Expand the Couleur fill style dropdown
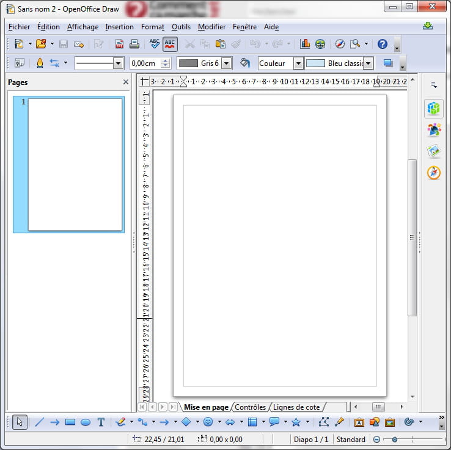Viewport: 451px width, 450px height. pos(298,63)
